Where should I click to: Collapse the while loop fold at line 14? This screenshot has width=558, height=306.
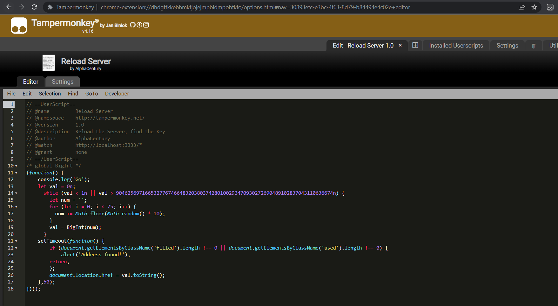(16, 193)
